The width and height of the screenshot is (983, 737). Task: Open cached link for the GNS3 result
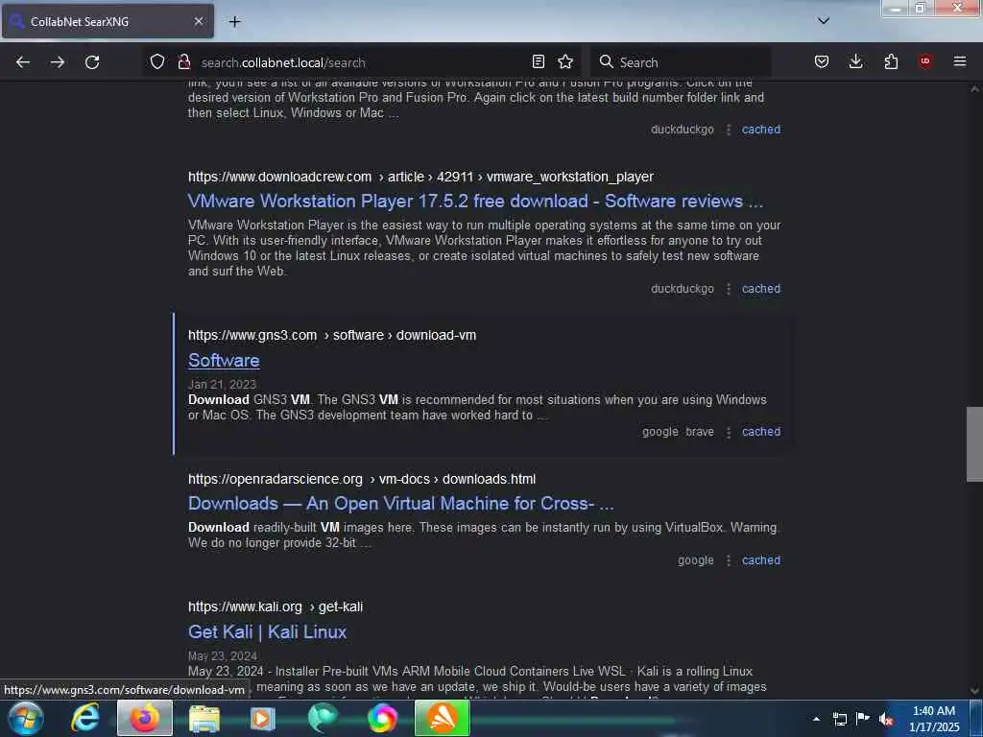click(x=761, y=432)
